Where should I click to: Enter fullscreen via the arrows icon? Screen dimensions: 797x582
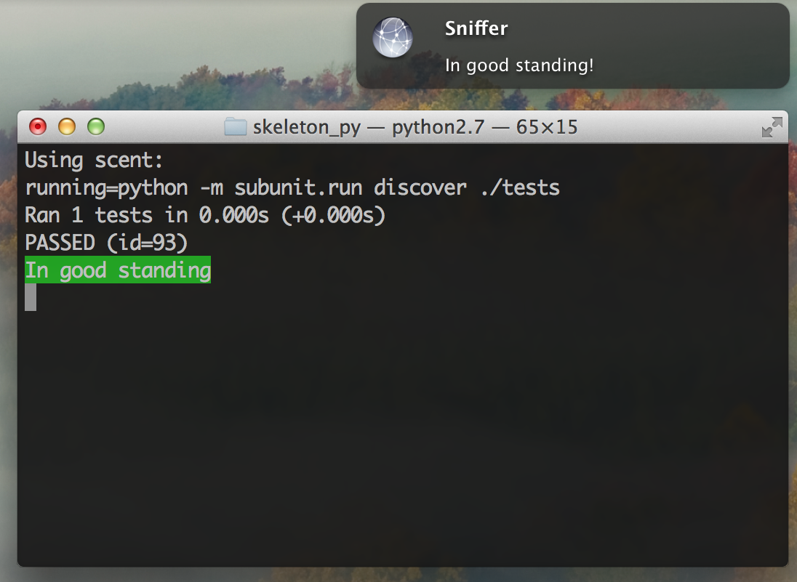pyautogui.click(x=772, y=127)
